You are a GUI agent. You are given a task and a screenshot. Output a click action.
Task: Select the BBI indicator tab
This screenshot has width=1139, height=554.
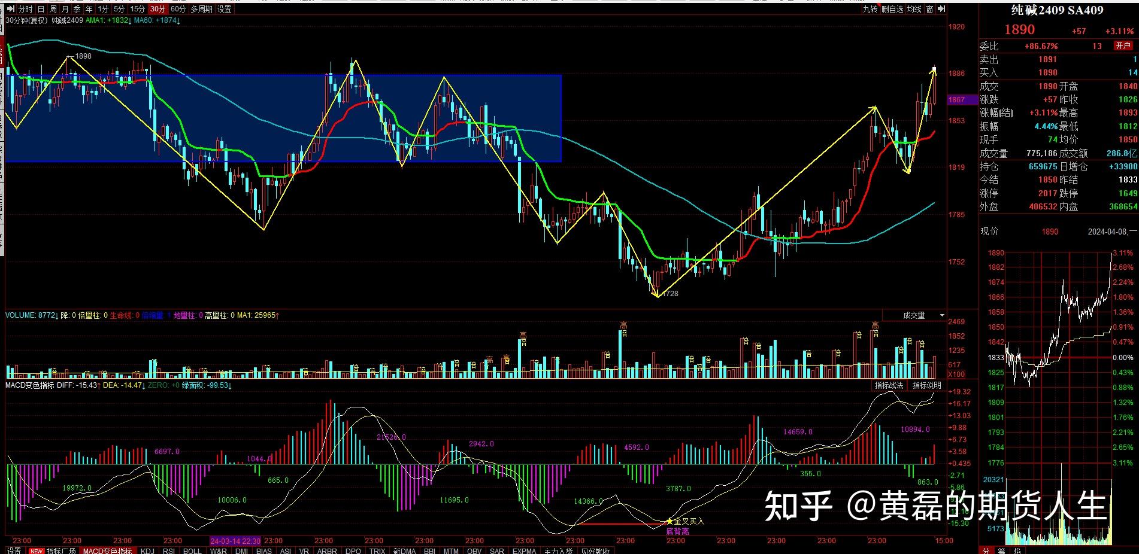tap(429, 550)
